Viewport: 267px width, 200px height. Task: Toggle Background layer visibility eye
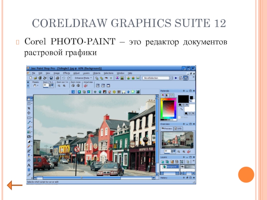click(183, 167)
